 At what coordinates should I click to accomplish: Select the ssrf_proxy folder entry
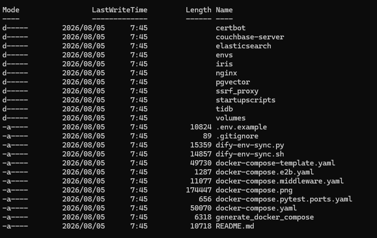click(x=237, y=91)
